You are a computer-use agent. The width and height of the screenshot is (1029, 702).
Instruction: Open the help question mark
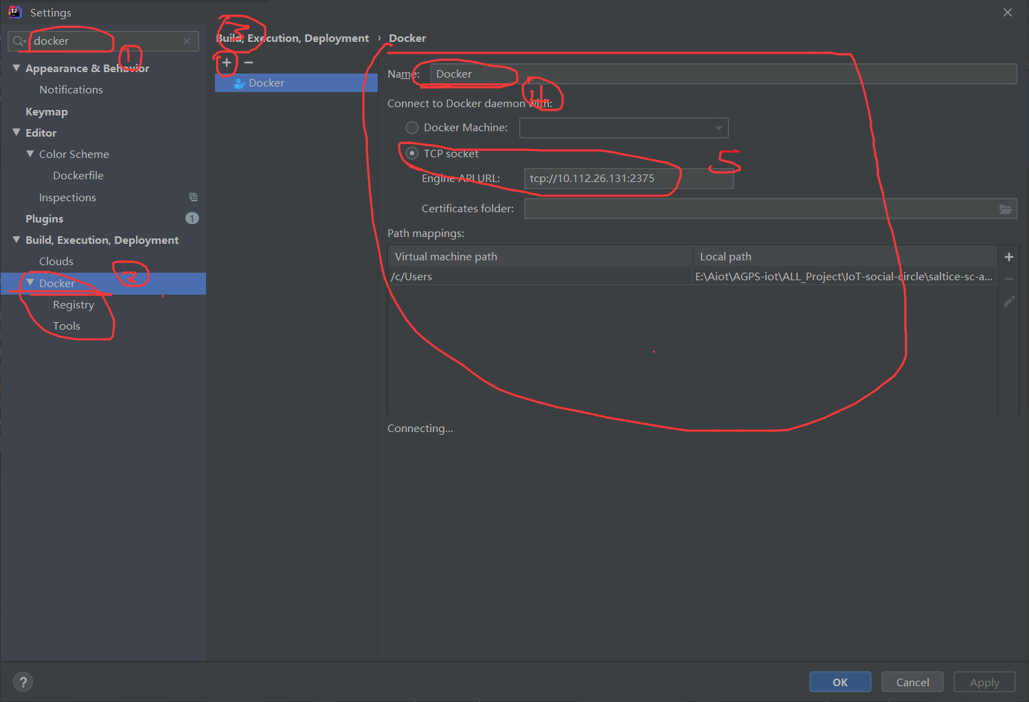[23, 682]
